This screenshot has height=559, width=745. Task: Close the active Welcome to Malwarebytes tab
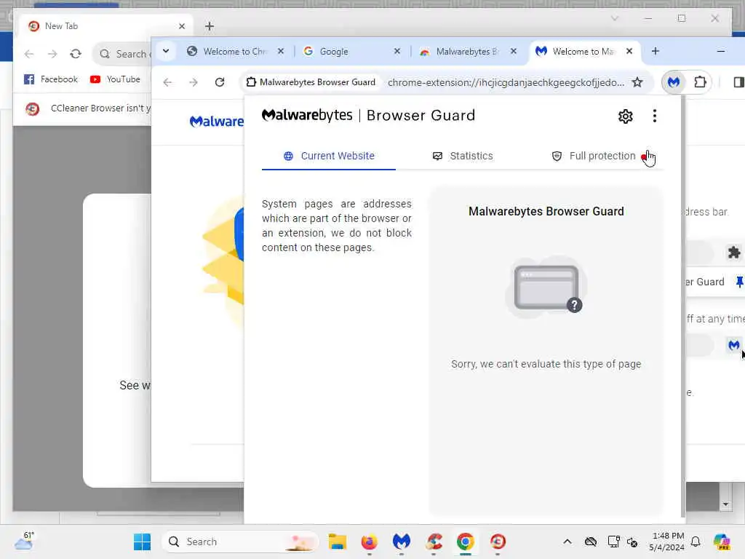tap(629, 51)
